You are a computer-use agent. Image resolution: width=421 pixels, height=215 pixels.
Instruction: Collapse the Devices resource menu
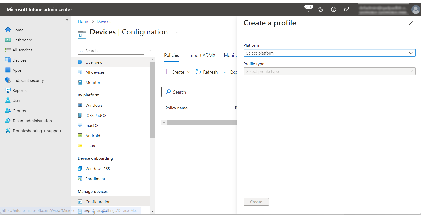(x=150, y=51)
